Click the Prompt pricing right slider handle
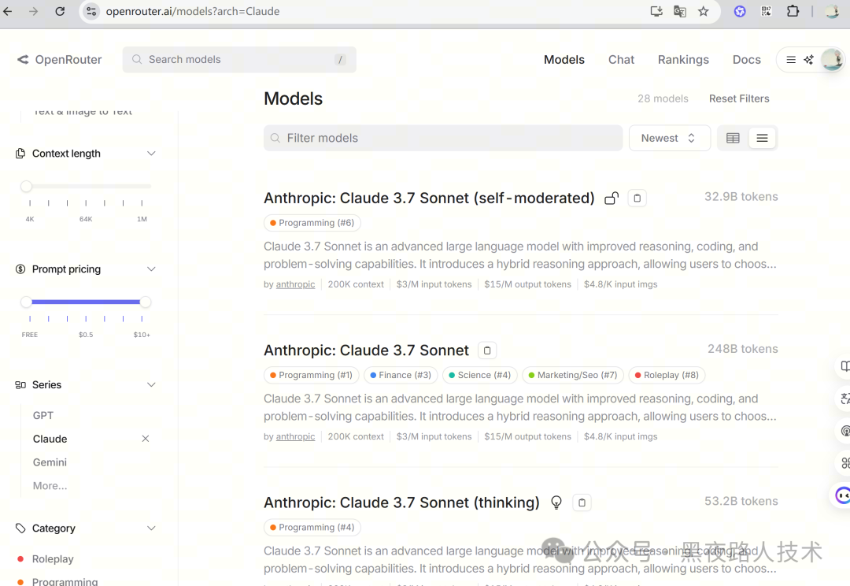The width and height of the screenshot is (850, 586). pos(145,302)
